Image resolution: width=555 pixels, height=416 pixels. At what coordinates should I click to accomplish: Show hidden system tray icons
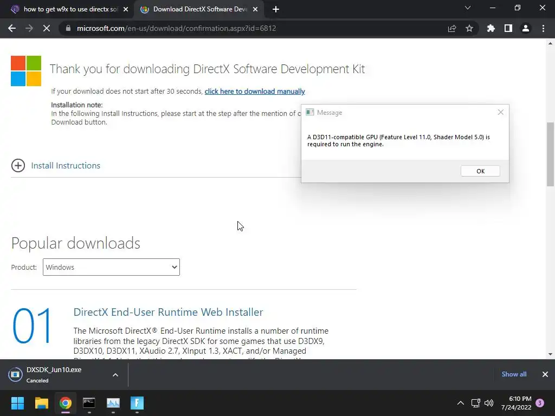coord(461,403)
